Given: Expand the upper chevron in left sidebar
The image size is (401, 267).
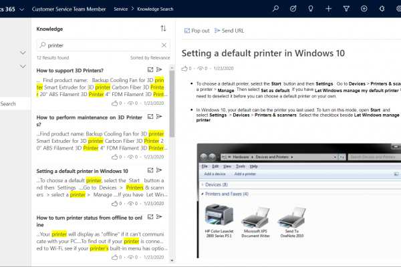Looking at the screenshot, I should pos(23,53).
